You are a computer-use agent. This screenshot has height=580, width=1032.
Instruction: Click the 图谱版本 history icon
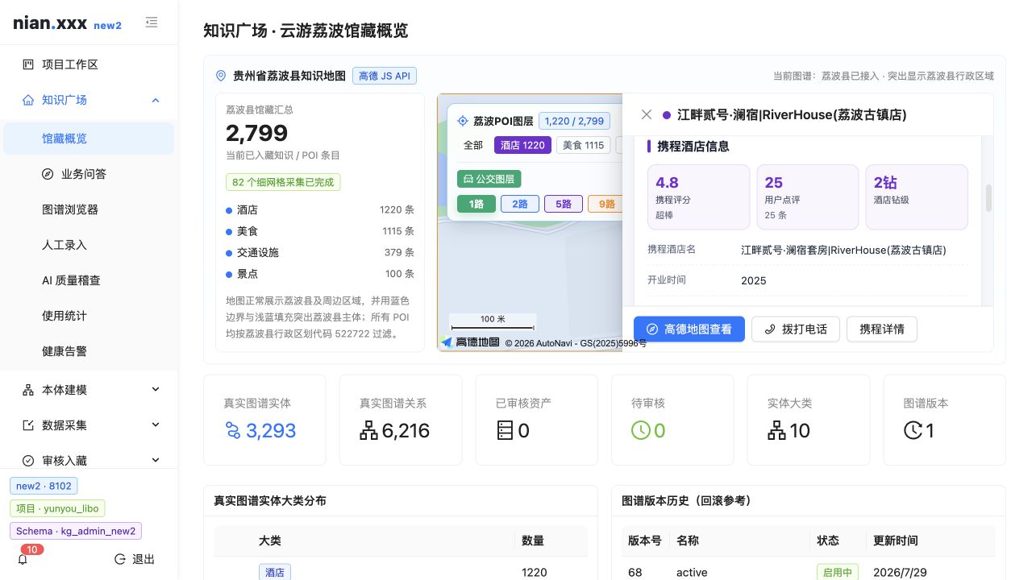913,431
